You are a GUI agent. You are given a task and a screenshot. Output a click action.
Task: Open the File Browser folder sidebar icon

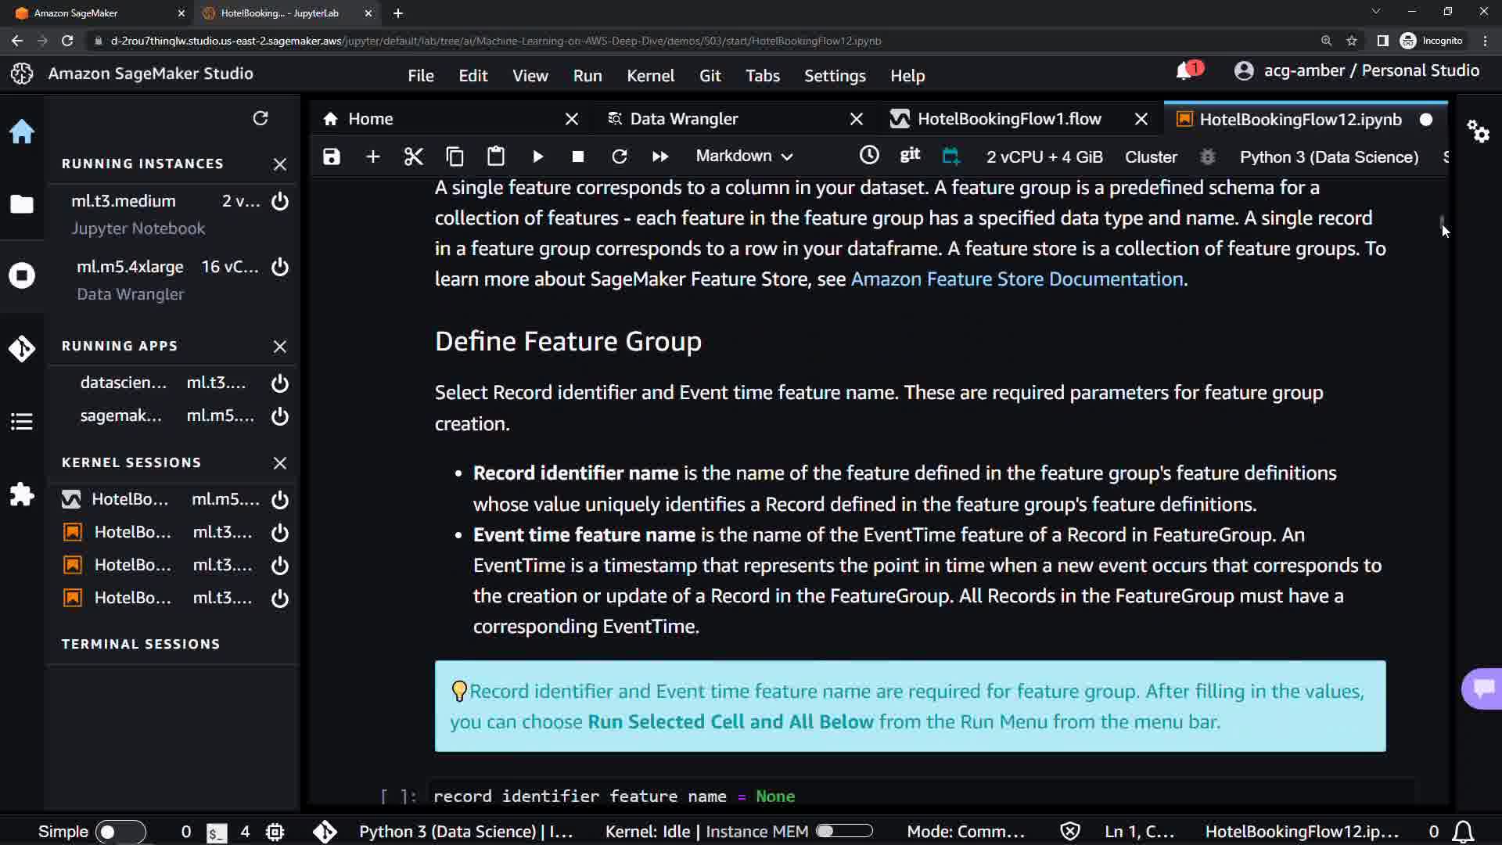tap(22, 204)
